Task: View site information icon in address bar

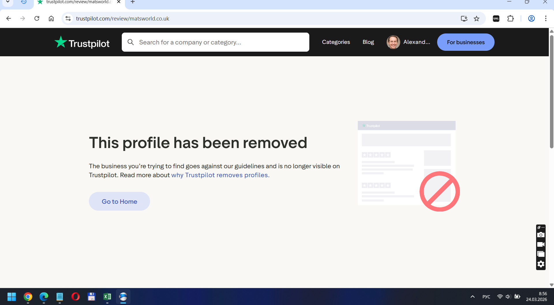Action: point(68,18)
